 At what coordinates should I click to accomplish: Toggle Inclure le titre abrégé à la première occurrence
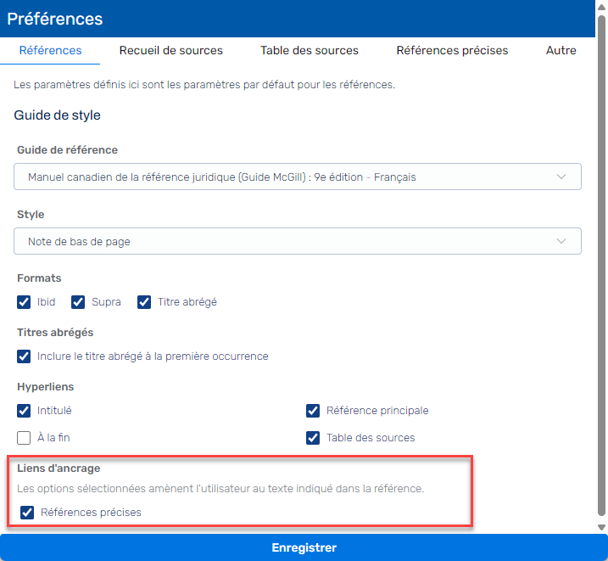(x=24, y=356)
